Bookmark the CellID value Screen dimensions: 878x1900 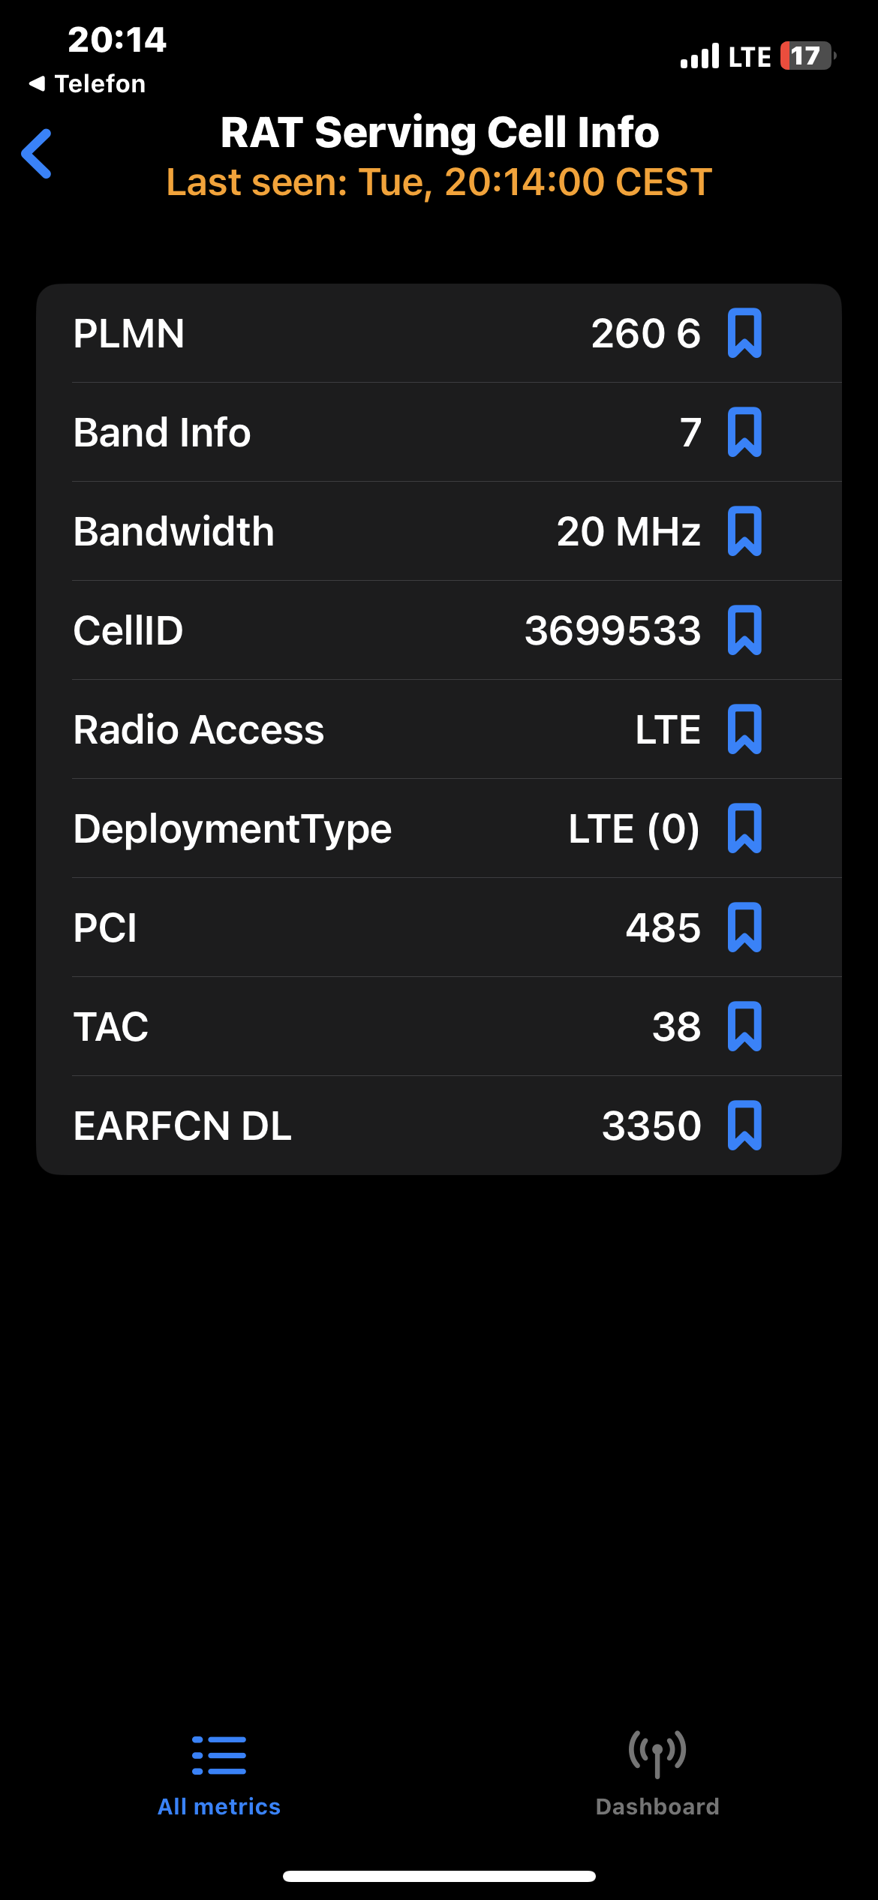(x=744, y=630)
